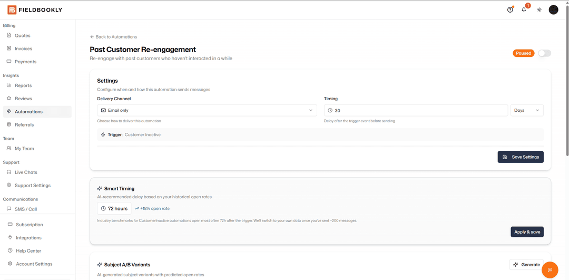
Task: Click the Account Settings gear icon
Action: [x=10, y=264]
